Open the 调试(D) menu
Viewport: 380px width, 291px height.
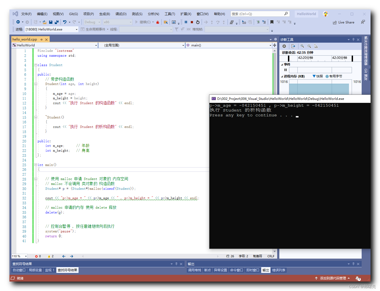[x=121, y=14]
